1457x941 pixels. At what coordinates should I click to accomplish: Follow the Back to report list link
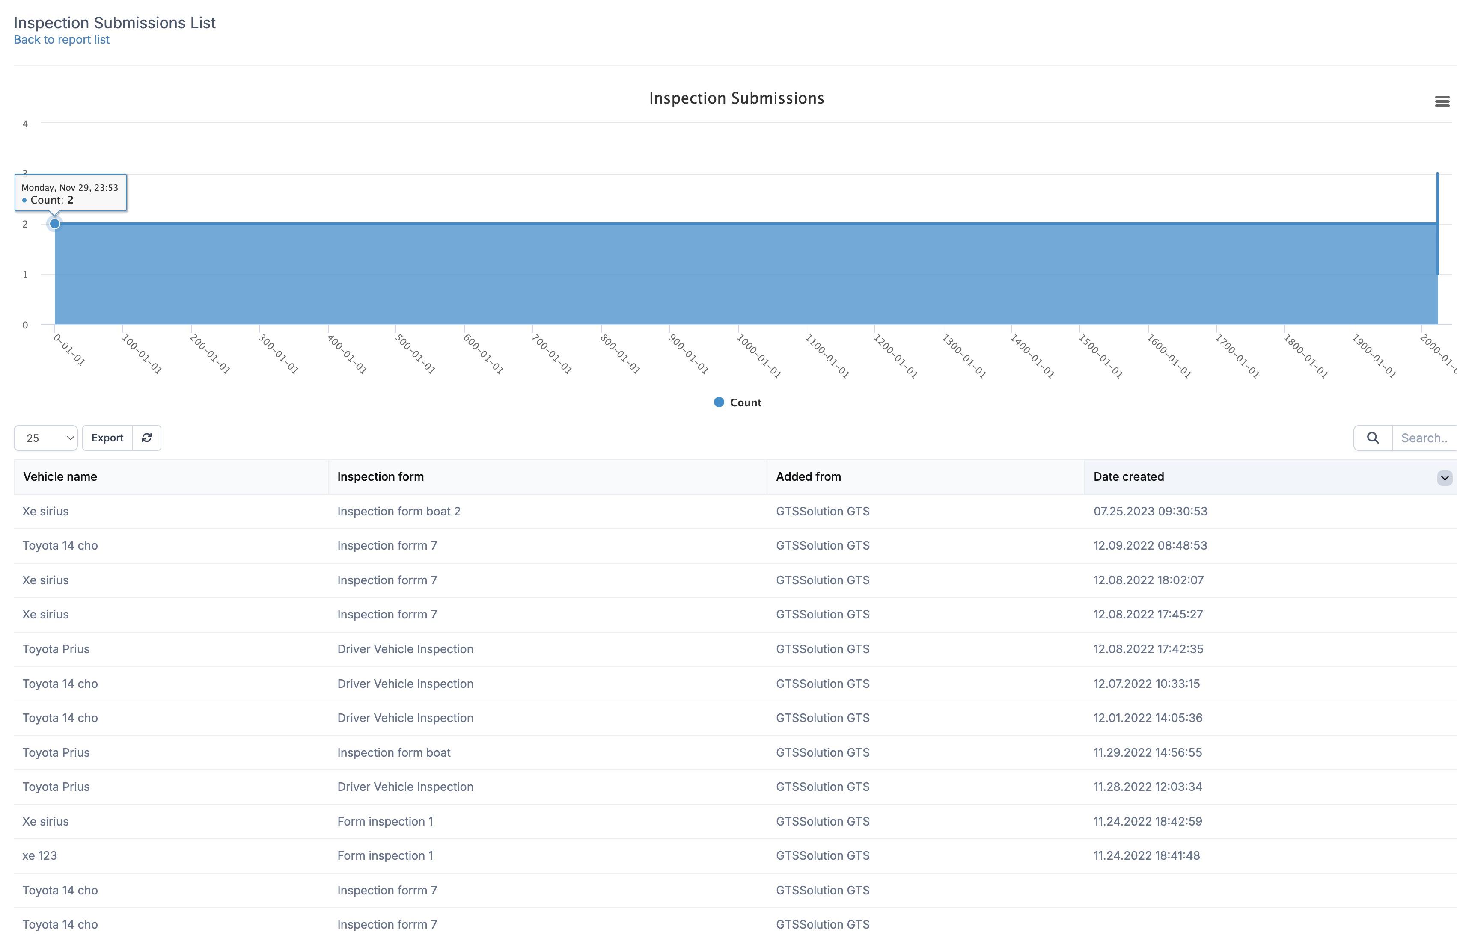coord(61,40)
